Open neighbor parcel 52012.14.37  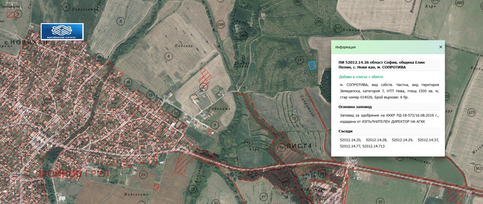pyautogui.click(x=428, y=140)
